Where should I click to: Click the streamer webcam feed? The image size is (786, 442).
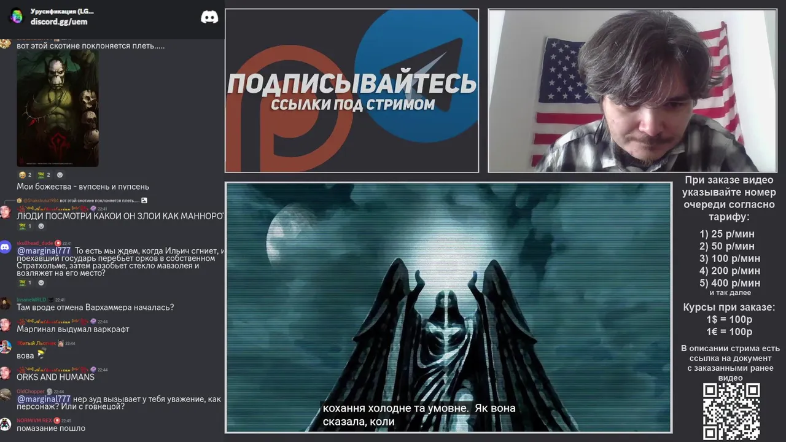point(632,91)
